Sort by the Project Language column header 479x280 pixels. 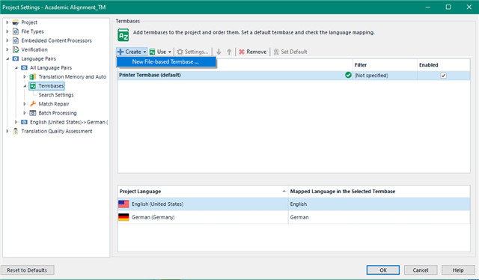coord(203,192)
